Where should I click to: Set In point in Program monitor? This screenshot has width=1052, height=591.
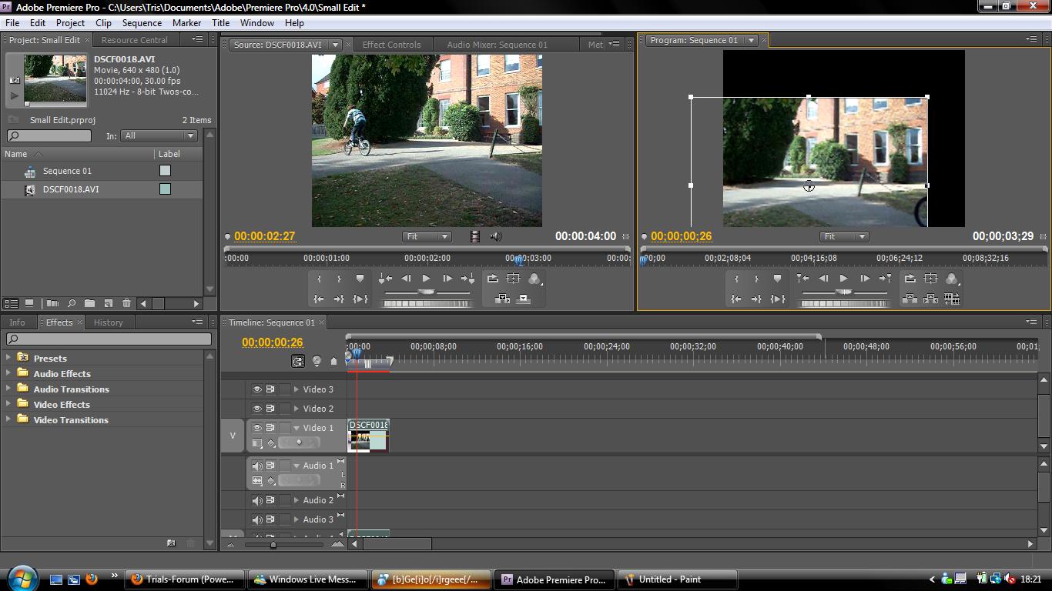coord(736,279)
